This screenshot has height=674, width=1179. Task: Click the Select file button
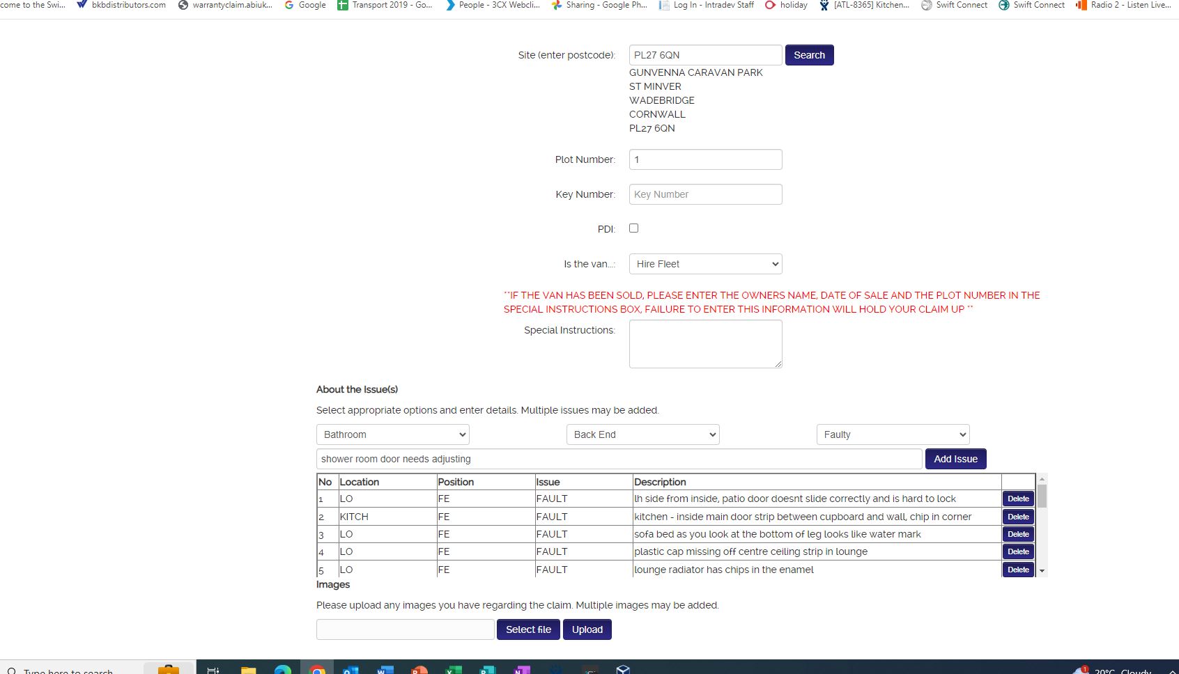(528, 629)
